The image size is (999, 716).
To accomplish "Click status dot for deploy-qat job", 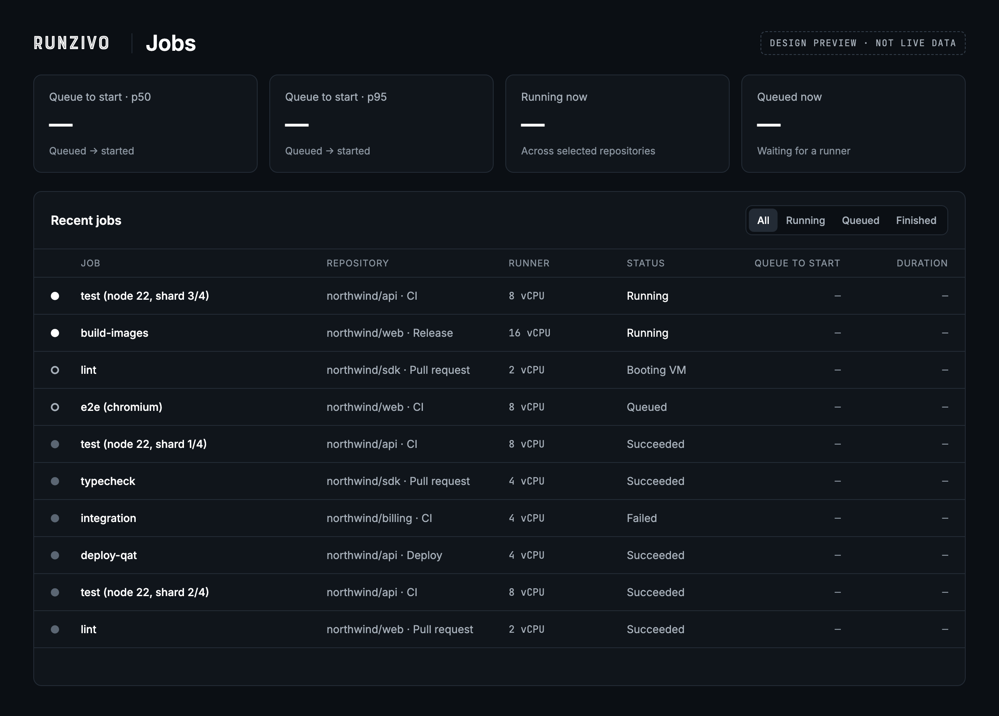I will coord(55,555).
